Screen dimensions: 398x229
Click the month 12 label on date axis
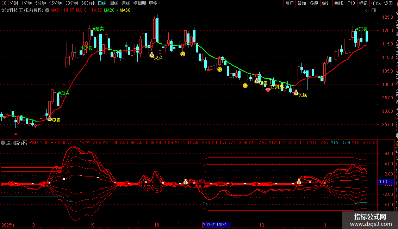coord(262,225)
